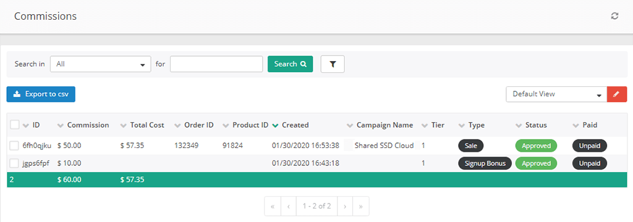Click Approved status in jgps6fpf row
Viewport: 633px width, 222px height.
(536, 163)
